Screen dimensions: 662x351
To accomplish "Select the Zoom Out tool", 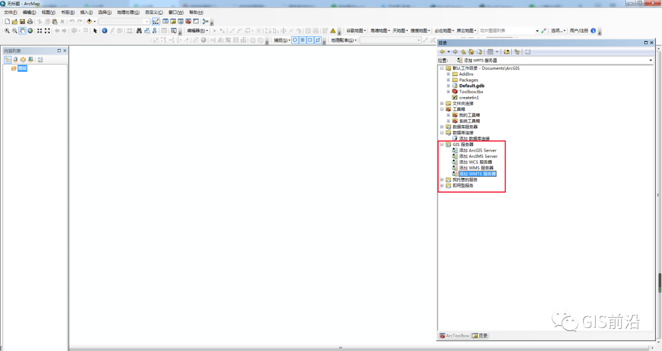I will 14,31.
